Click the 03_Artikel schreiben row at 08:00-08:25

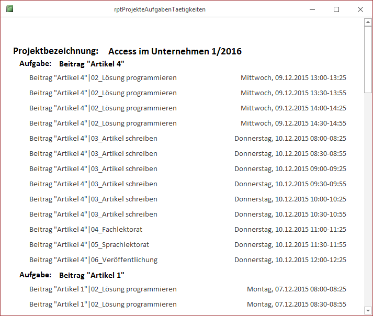pyautogui.click(x=93, y=139)
